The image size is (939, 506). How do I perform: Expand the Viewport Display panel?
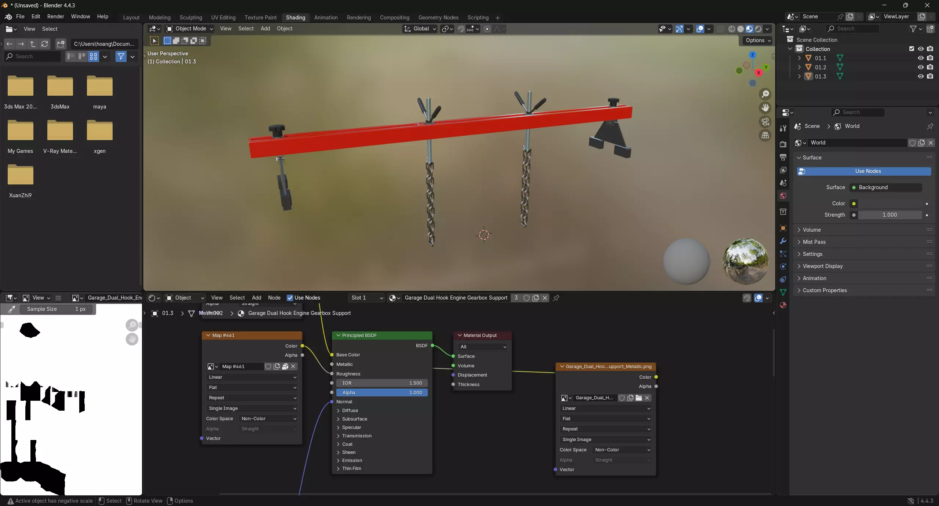pos(822,266)
